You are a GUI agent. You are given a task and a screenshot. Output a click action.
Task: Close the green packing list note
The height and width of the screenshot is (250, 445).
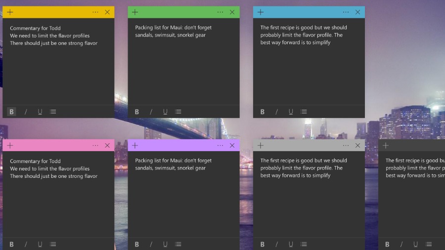232,12
